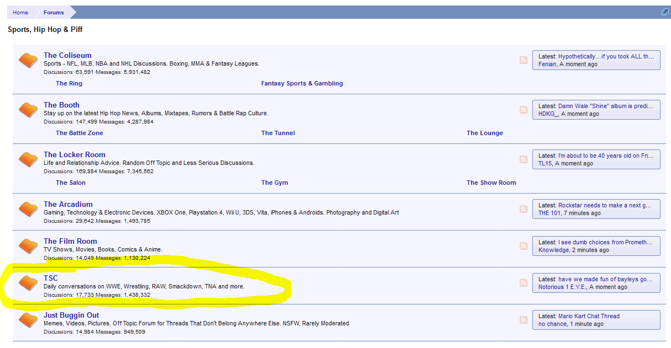
Task: Click the orange forum icon beside The Arcadium
Action: click(x=28, y=208)
